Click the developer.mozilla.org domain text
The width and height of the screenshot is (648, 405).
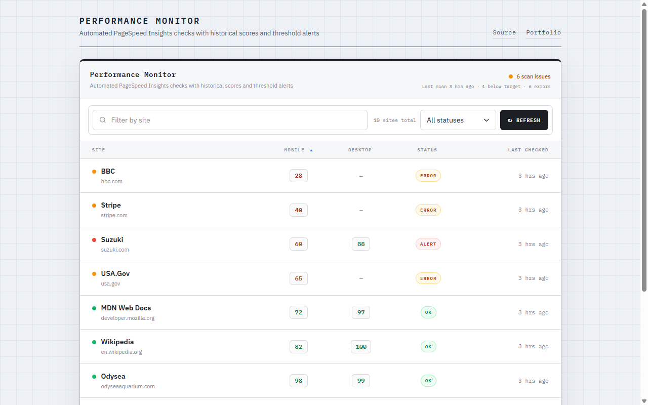tap(128, 318)
